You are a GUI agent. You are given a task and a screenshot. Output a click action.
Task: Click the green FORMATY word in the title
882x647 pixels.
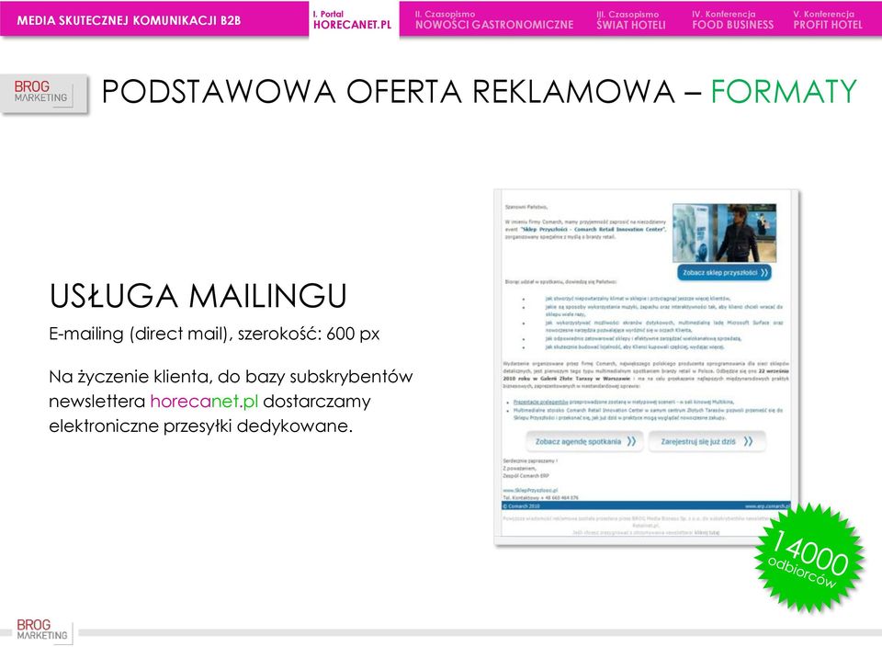coord(784,91)
